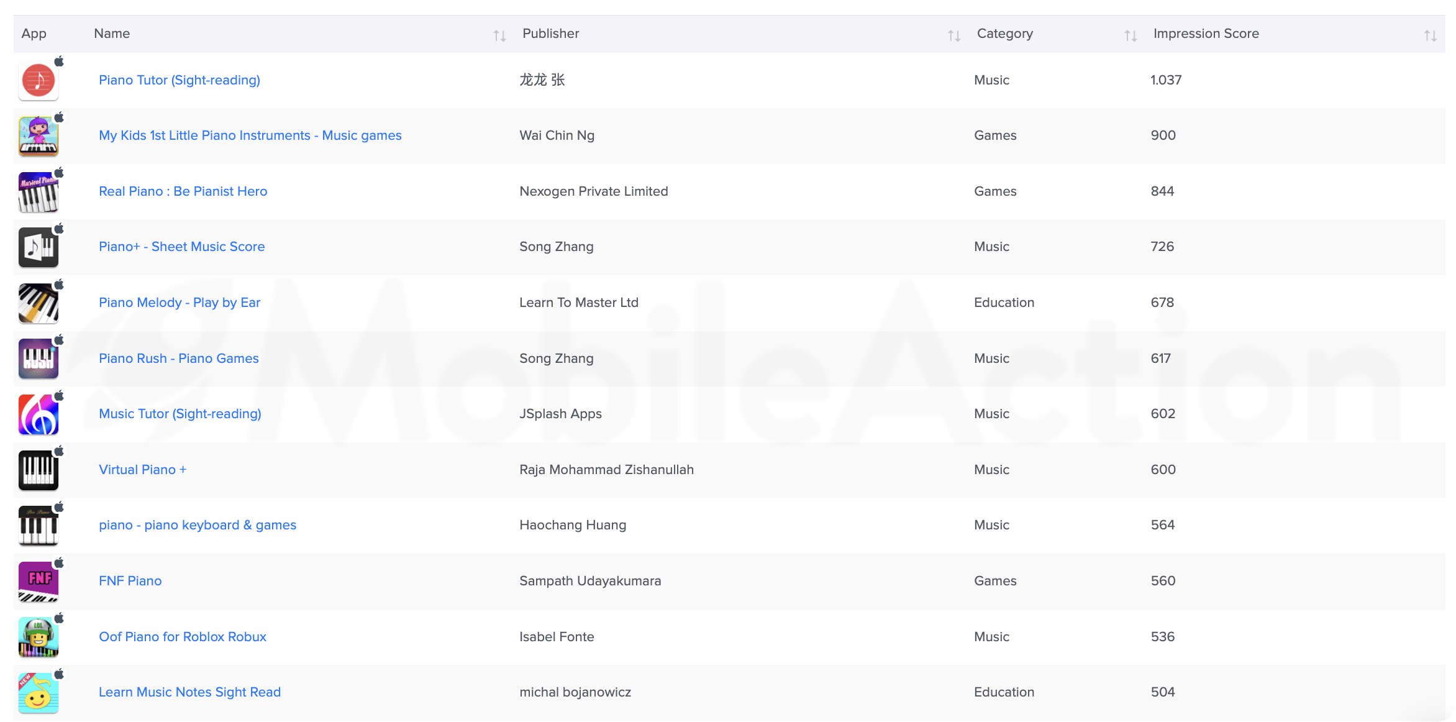
Task: Click impression score 900
Action: coord(1163,135)
